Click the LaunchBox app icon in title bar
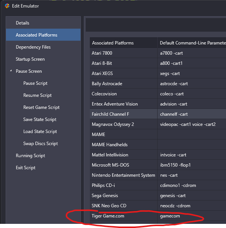 click(7, 6)
